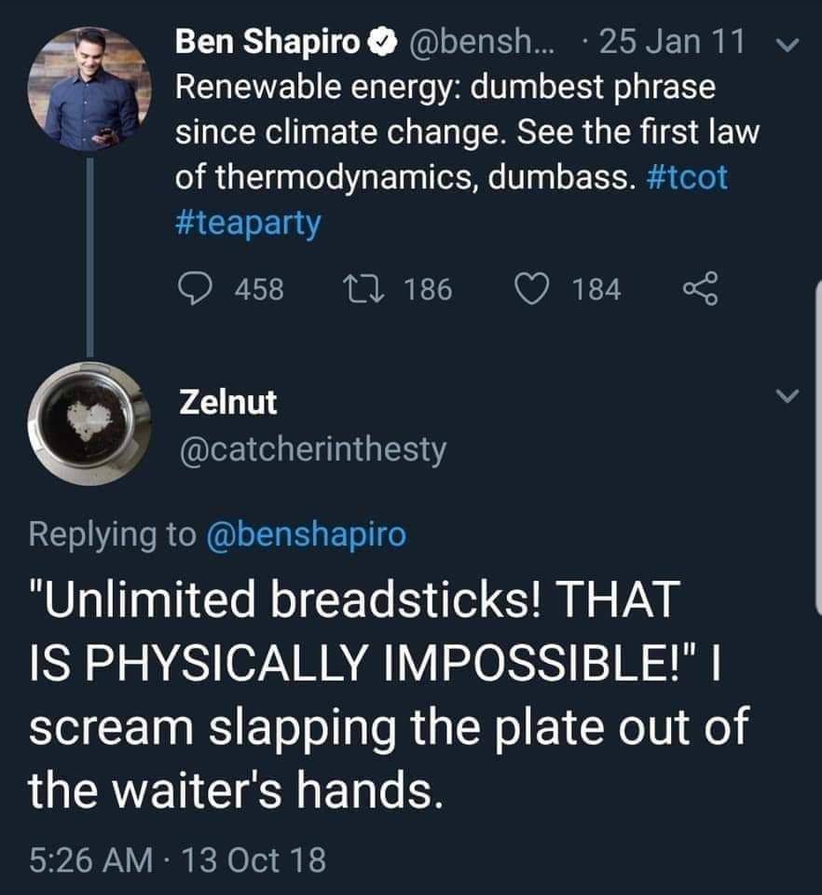Open the @catcherinthesty handle
The width and height of the screenshot is (822, 895).
[x=311, y=450]
